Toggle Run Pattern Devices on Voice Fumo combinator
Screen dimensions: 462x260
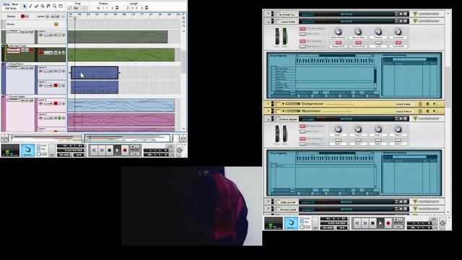click(x=302, y=29)
